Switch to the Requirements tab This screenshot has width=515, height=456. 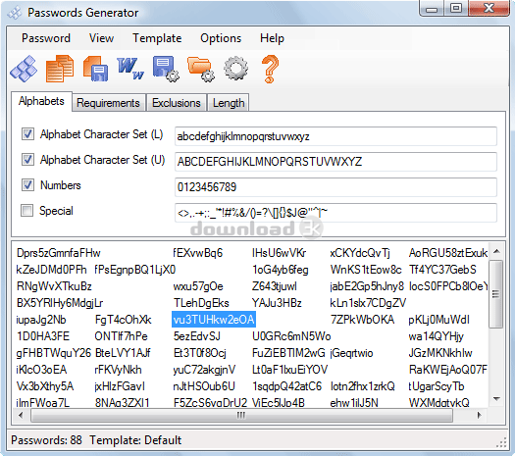tap(108, 103)
